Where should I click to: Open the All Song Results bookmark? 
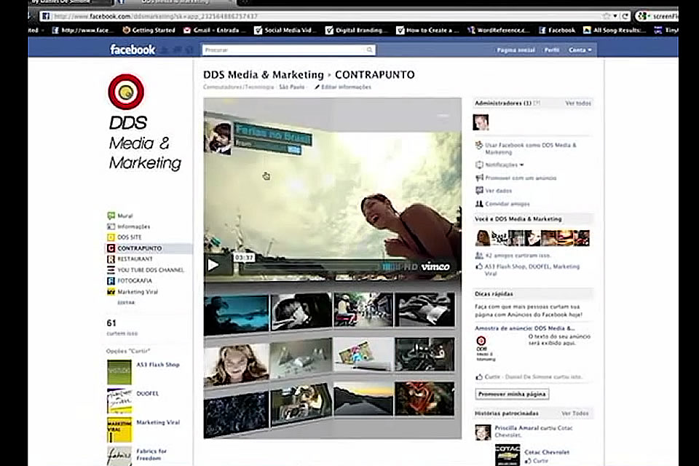tap(615, 31)
